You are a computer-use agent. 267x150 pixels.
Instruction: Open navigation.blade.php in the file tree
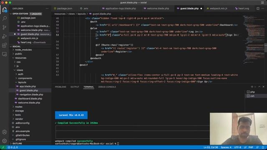[x=31, y=95]
